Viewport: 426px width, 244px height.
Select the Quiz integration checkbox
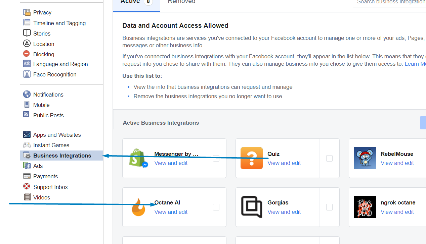coord(329,158)
